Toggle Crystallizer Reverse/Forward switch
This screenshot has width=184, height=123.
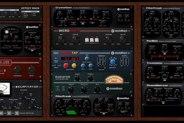pyautogui.click(x=74, y=23)
